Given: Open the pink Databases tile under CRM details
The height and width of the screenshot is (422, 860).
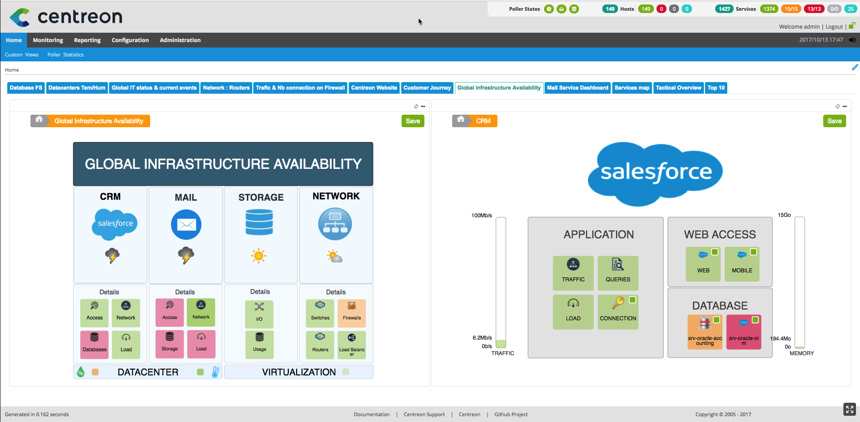Looking at the screenshot, I should (95, 344).
